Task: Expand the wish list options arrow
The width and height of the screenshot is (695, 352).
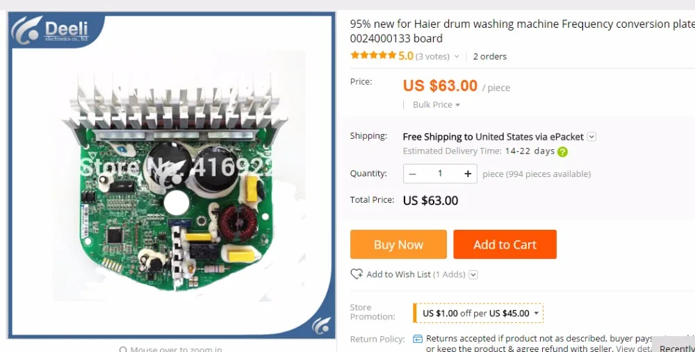Action: 473,274
